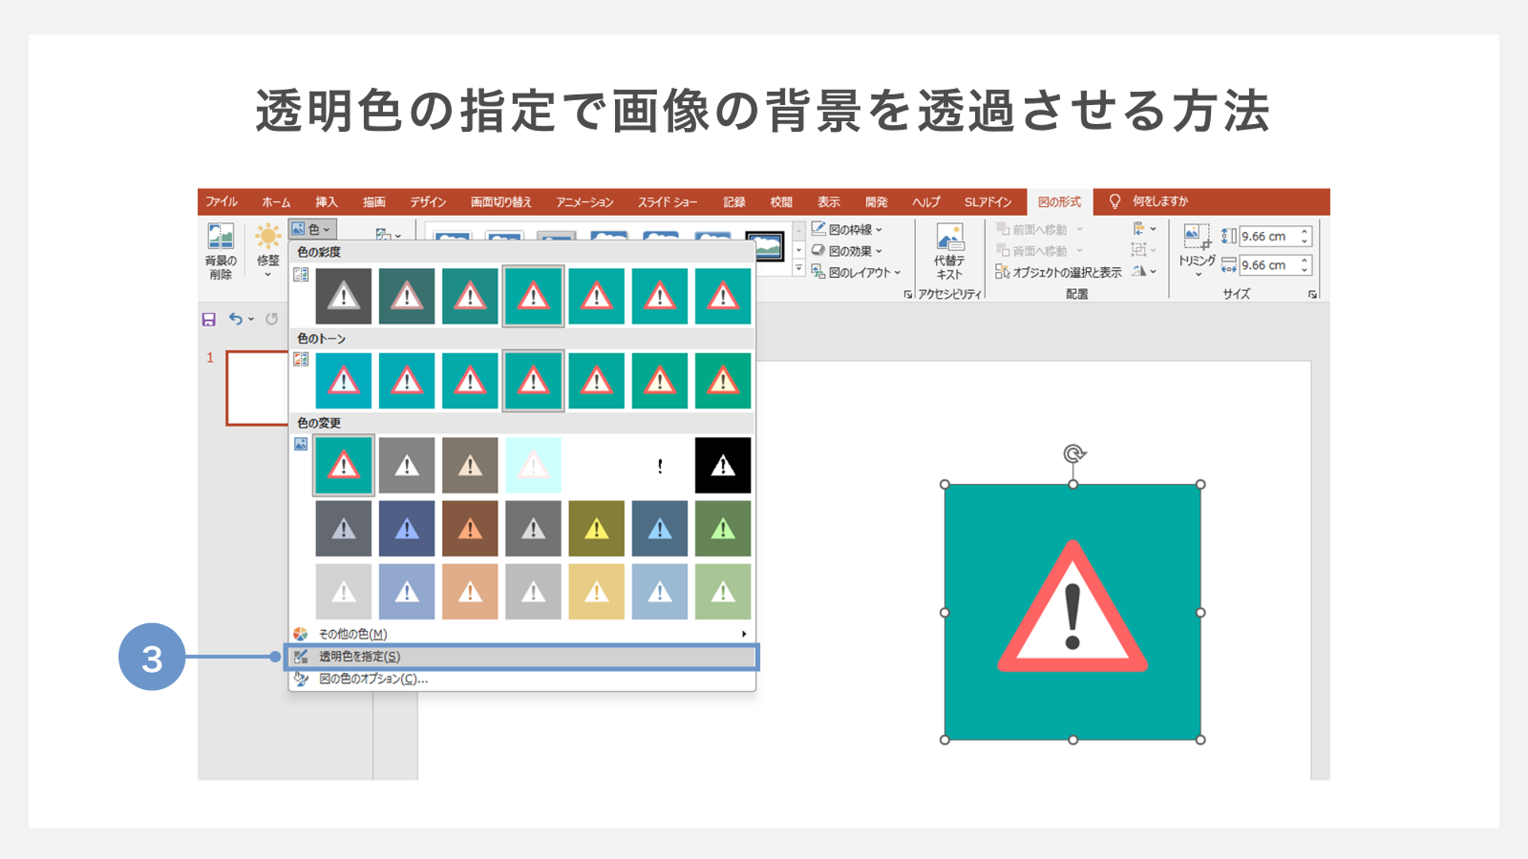This screenshot has width=1528, height=859.
Task: Select the light gold recolor swatch
Action: 597,592
